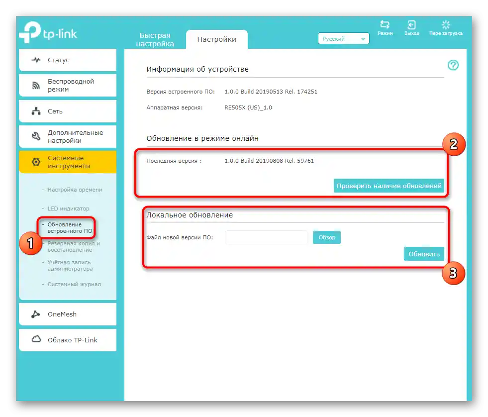
Task: Click Проверить наличие обновлений button
Action: point(389,186)
